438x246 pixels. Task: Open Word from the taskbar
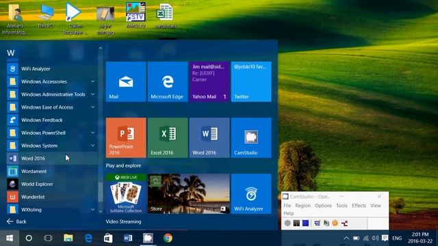click(128, 238)
